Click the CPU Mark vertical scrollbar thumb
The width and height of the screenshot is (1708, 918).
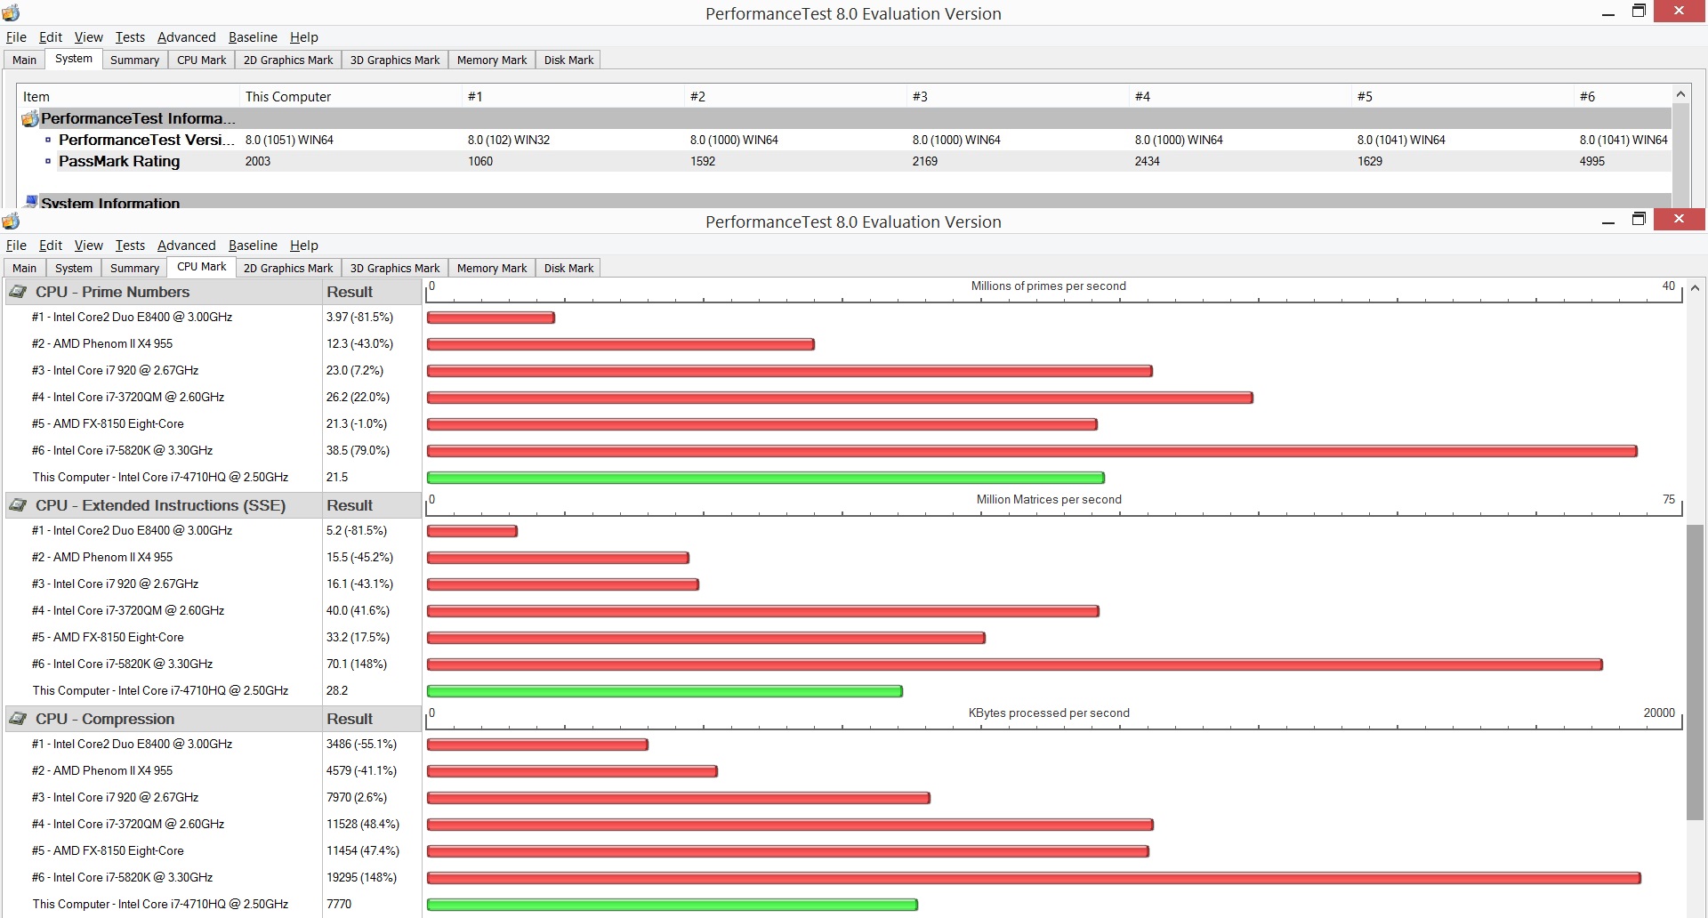1695,672
